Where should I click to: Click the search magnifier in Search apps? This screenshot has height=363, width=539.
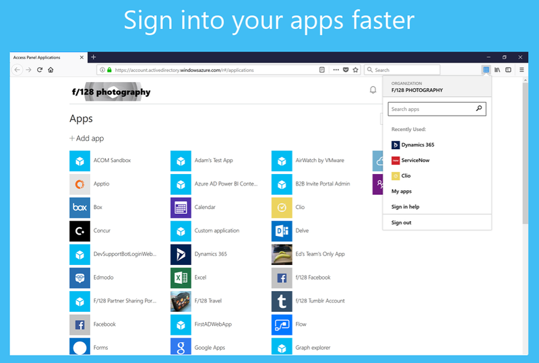click(x=479, y=108)
